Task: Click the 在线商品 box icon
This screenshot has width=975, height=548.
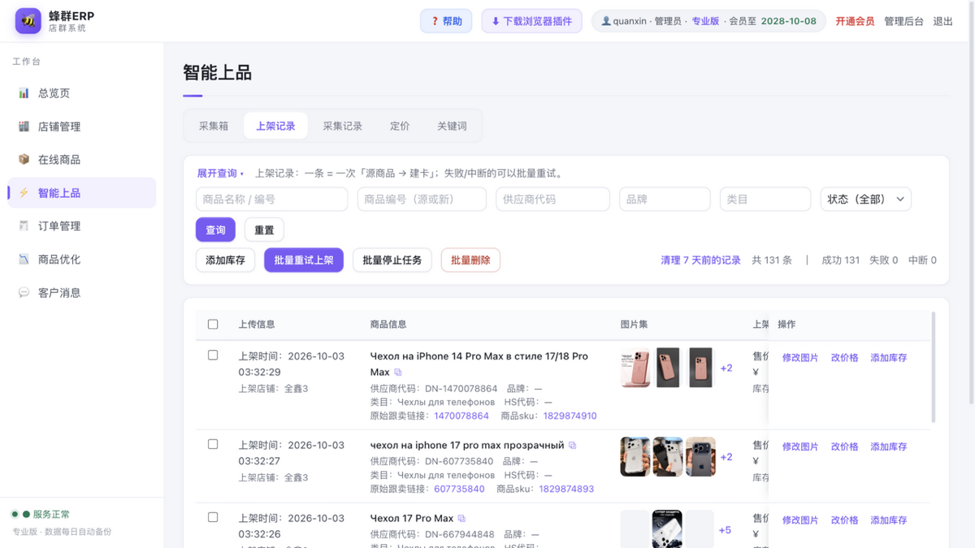Action: click(24, 160)
